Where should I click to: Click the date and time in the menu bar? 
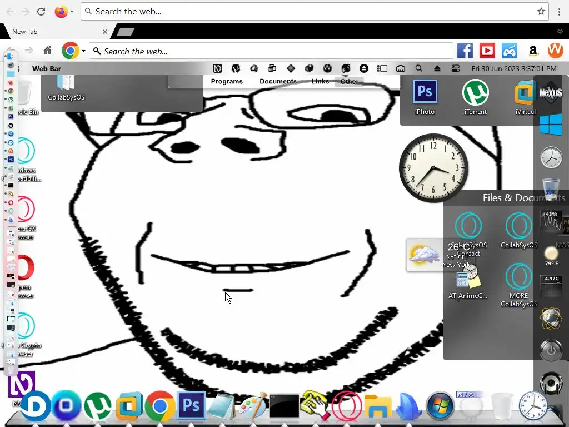click(514, 68)
